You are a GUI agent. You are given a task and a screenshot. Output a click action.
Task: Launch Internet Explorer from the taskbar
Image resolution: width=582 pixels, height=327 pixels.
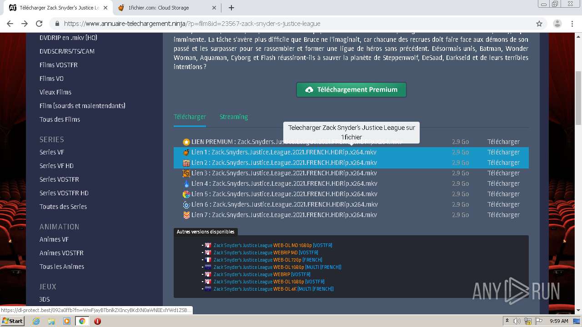36,321
